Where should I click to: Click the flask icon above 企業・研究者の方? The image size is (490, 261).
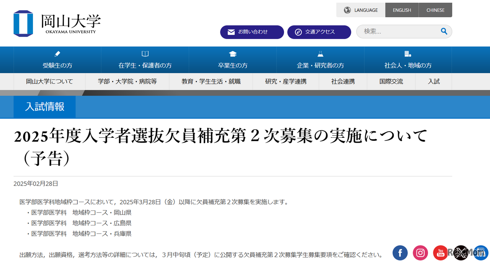[320, 54]
